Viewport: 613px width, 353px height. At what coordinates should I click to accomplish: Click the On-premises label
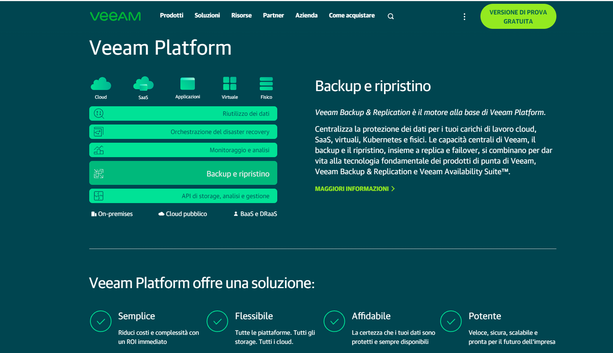coord(115,214)
